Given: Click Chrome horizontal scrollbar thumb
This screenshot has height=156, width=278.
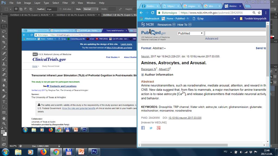Looking at the screenshot, I should [x=184, y=145].
